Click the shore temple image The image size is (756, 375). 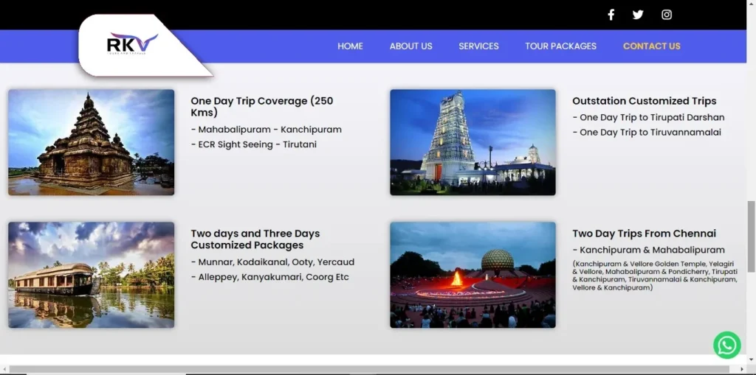click(92, 142)
